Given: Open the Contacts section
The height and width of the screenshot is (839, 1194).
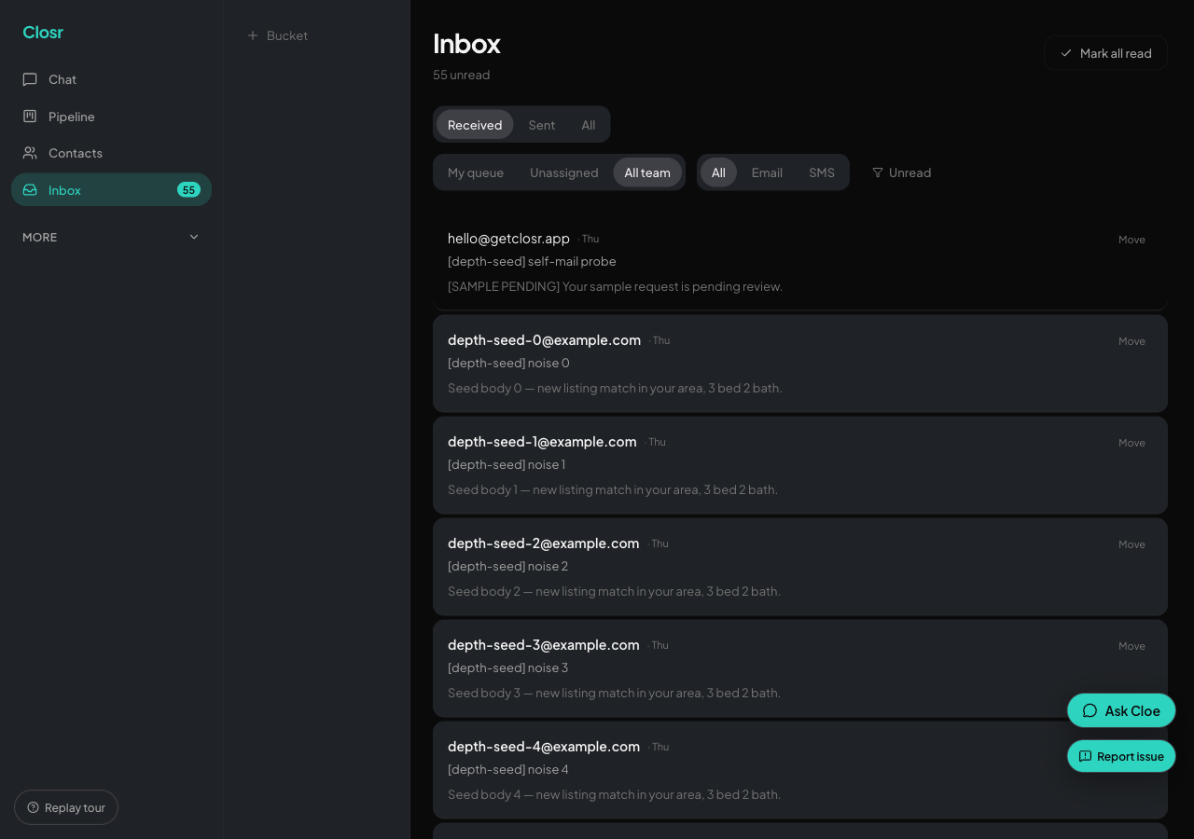Looking at the screenshot, I should click(111, 153).
